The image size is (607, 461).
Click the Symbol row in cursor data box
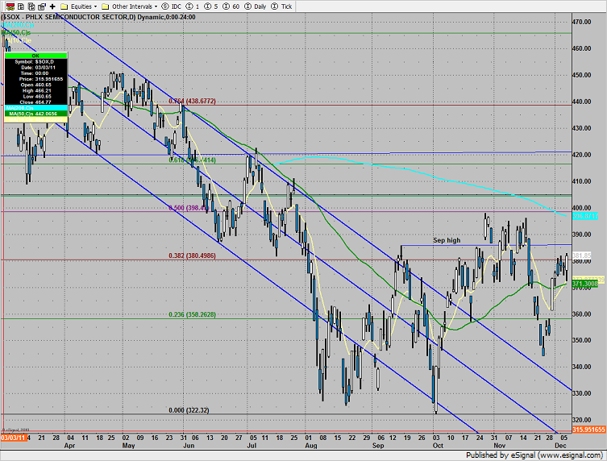coord(35,61)
